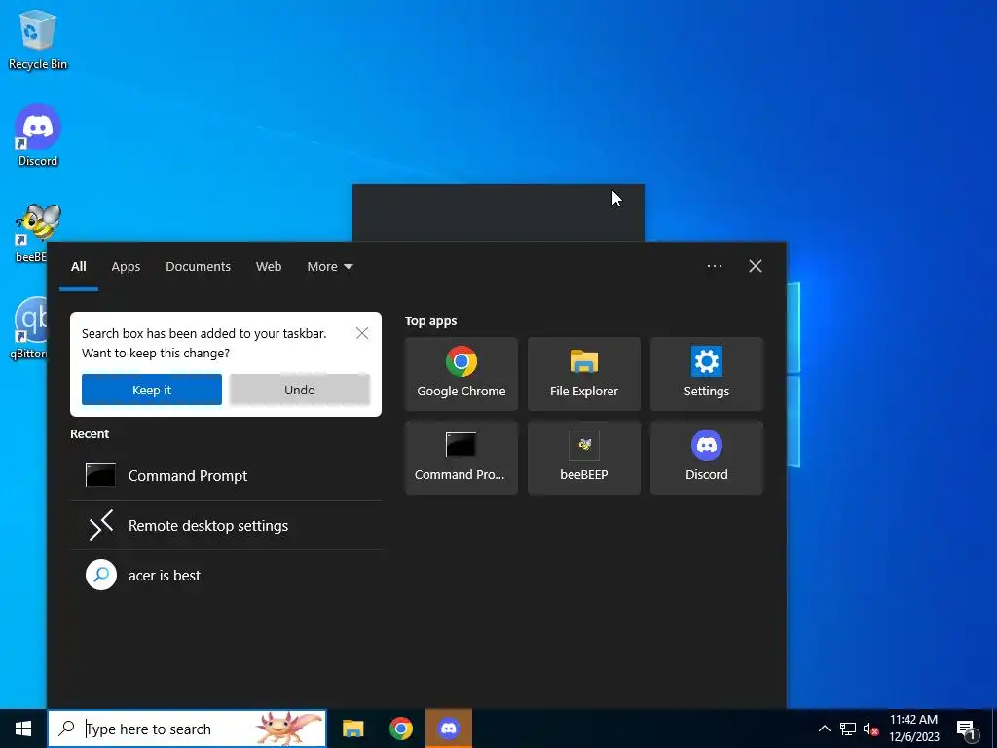Open search options ellipsis menu
Image resolution: width=997 pixels, height=748 pixels.
pos(715,266)
